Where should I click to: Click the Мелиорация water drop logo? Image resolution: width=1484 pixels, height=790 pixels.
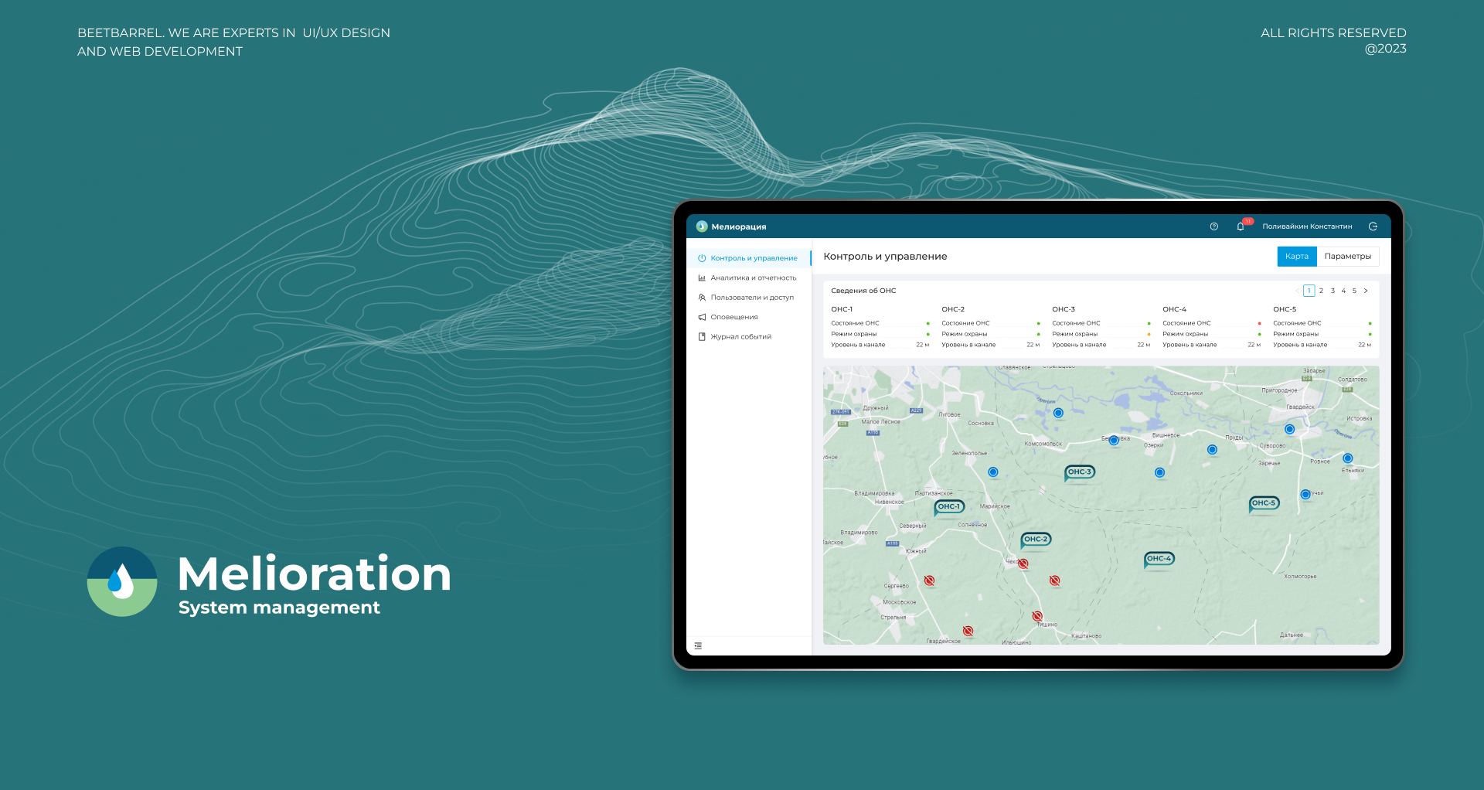pyautogui.click(x=702, y=226)
